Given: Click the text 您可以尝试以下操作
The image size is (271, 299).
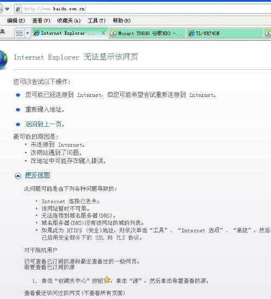Looking at the screenshot, I should click(42, 82).
